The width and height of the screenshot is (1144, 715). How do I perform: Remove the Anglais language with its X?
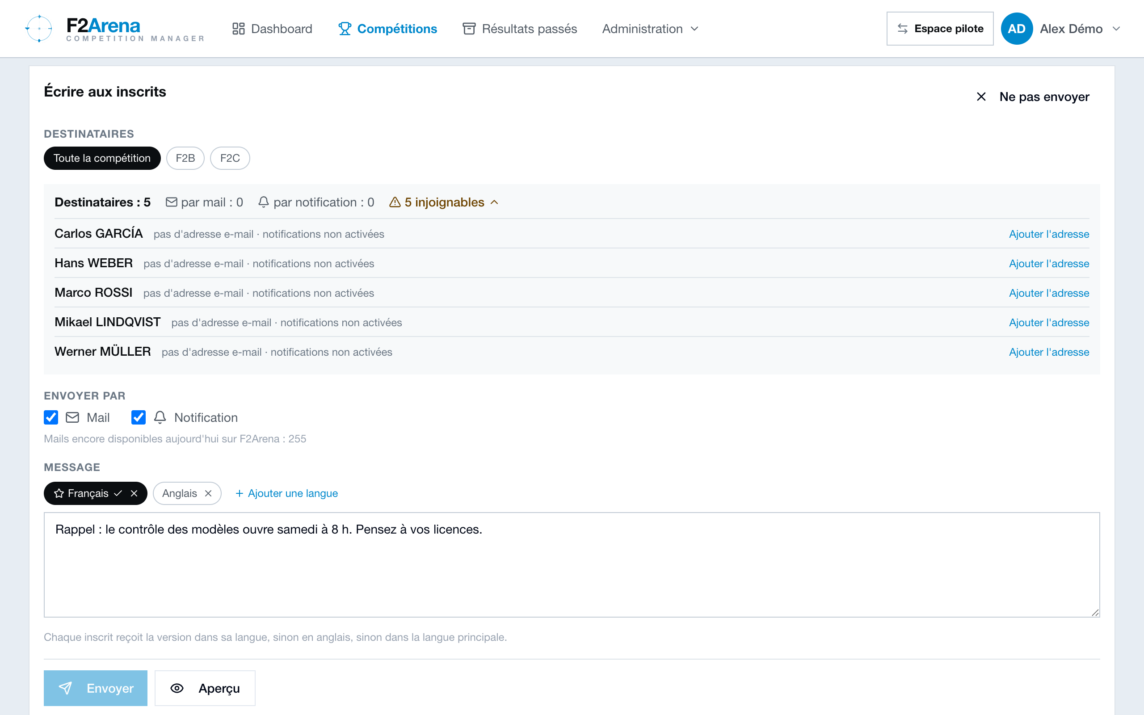[208, 493]
